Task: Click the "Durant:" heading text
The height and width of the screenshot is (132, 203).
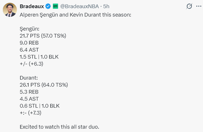Action: pyautogui.click(x=29, y=77)
